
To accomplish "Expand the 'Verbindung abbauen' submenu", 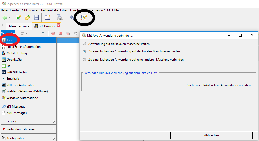I will click(28, 129).
